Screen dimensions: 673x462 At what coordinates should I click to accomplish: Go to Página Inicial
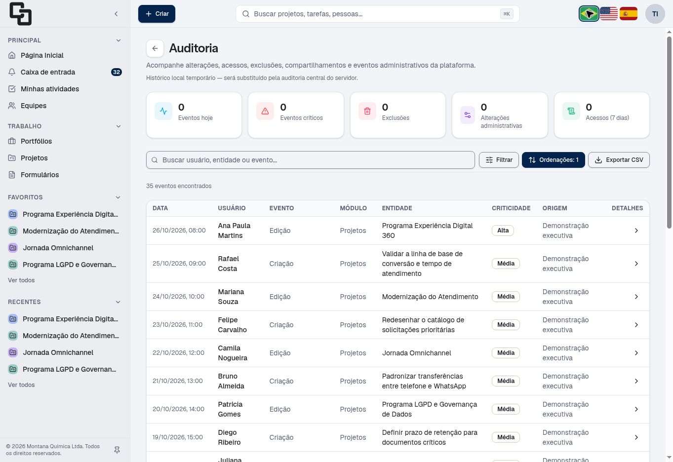pyautogui.click(x=65, y=55)
